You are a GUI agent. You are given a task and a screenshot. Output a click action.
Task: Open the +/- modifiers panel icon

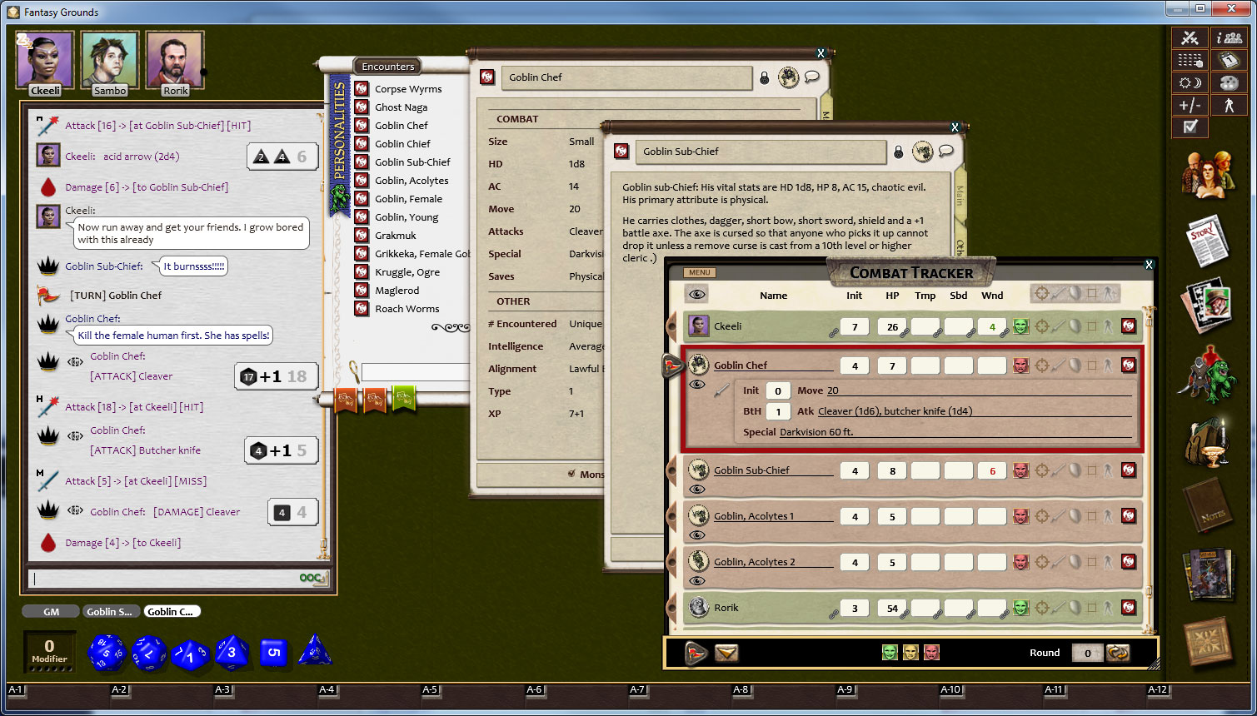point(1190,104)
